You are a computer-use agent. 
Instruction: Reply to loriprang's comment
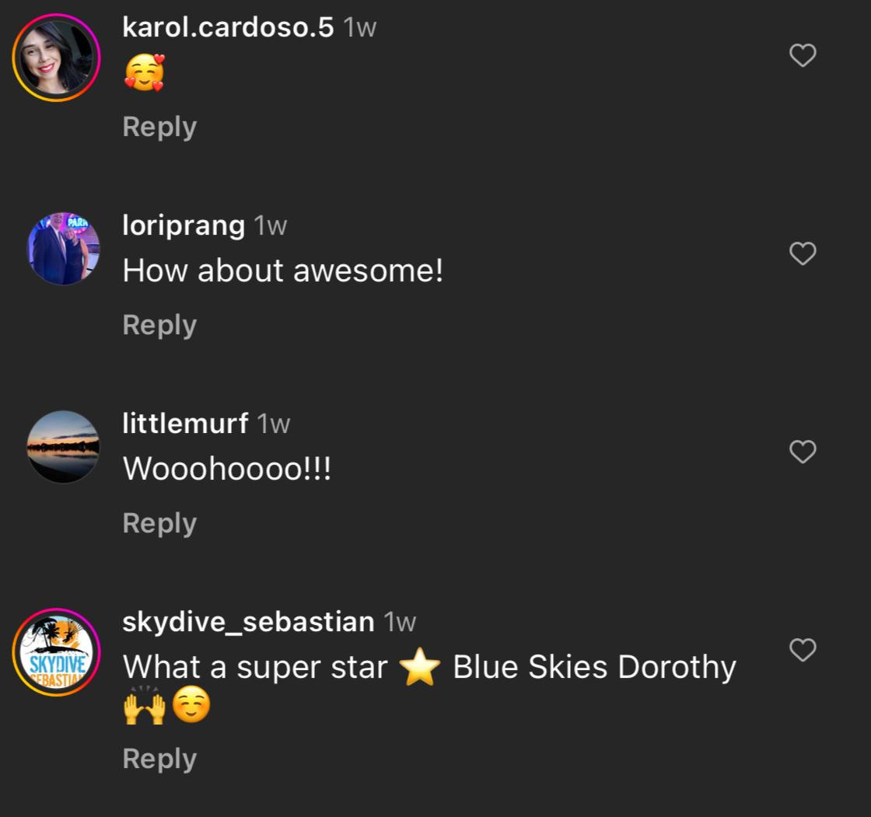click(x=159, y=326)
